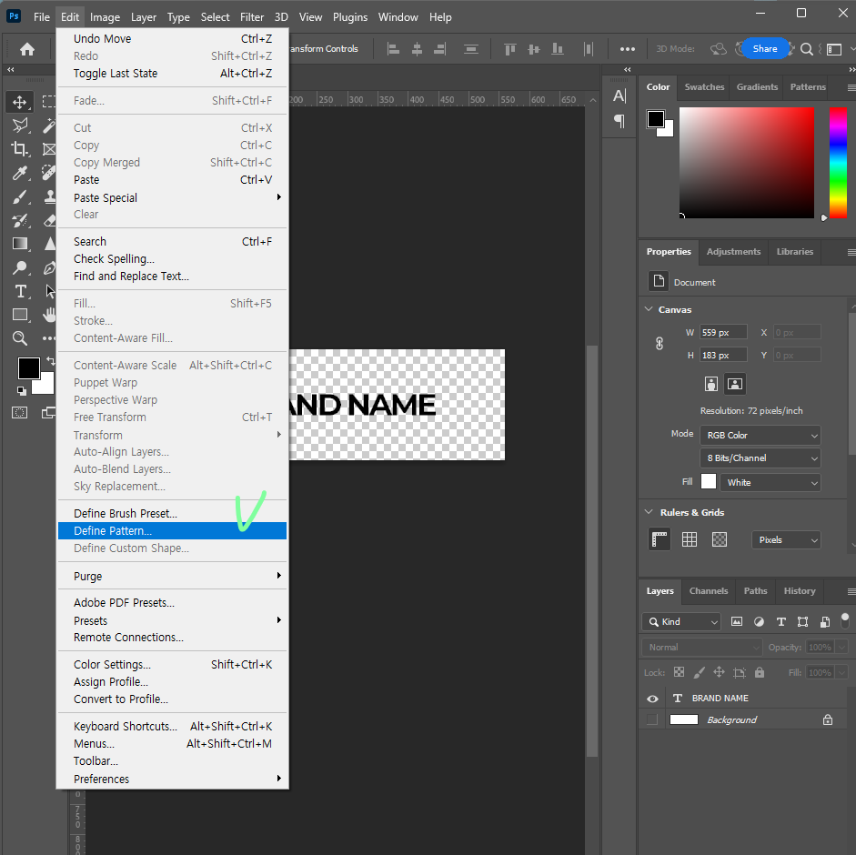Select the Crop tool
The height and width of the screenshot is (855, 856).
(20, 149)
